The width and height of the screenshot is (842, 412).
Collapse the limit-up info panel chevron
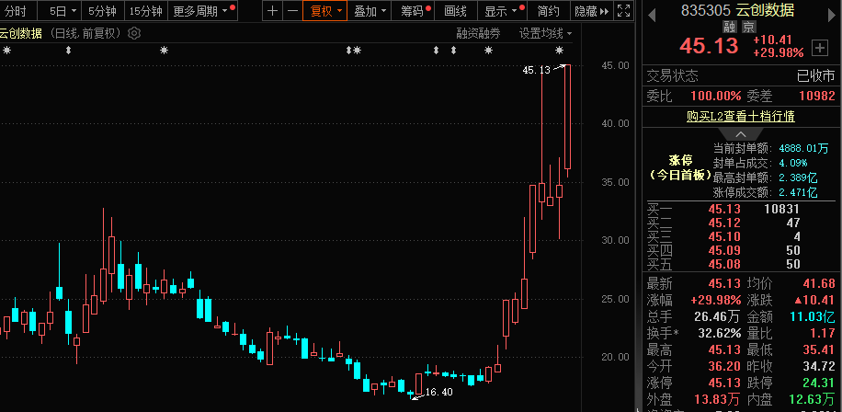coord(741,133)
